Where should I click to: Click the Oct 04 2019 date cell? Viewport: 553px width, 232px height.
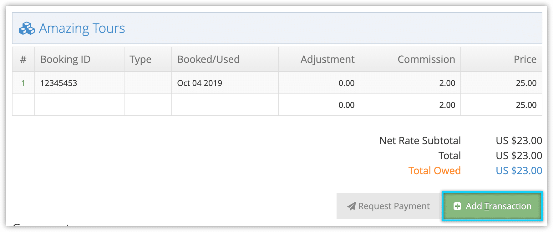click(225, 83)
